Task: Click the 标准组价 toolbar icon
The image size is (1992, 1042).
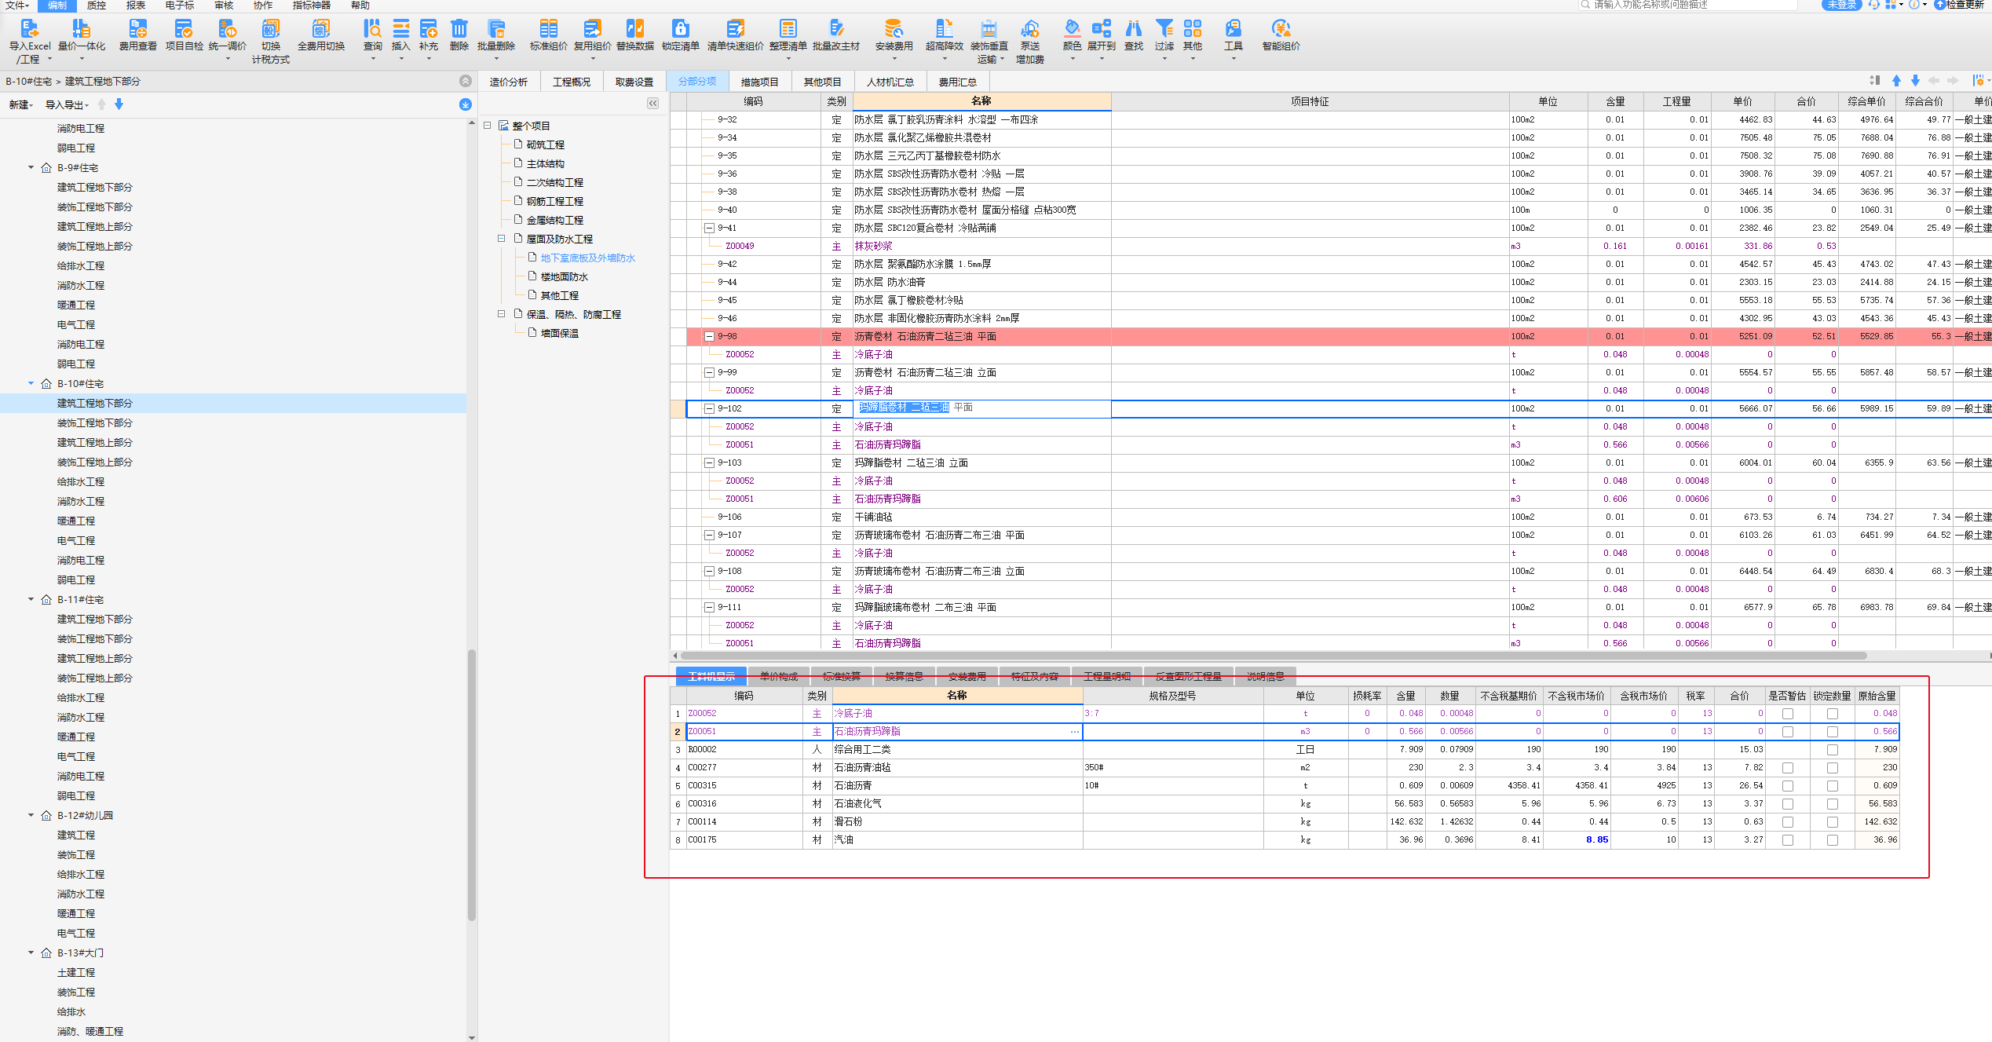Action: 548,29
